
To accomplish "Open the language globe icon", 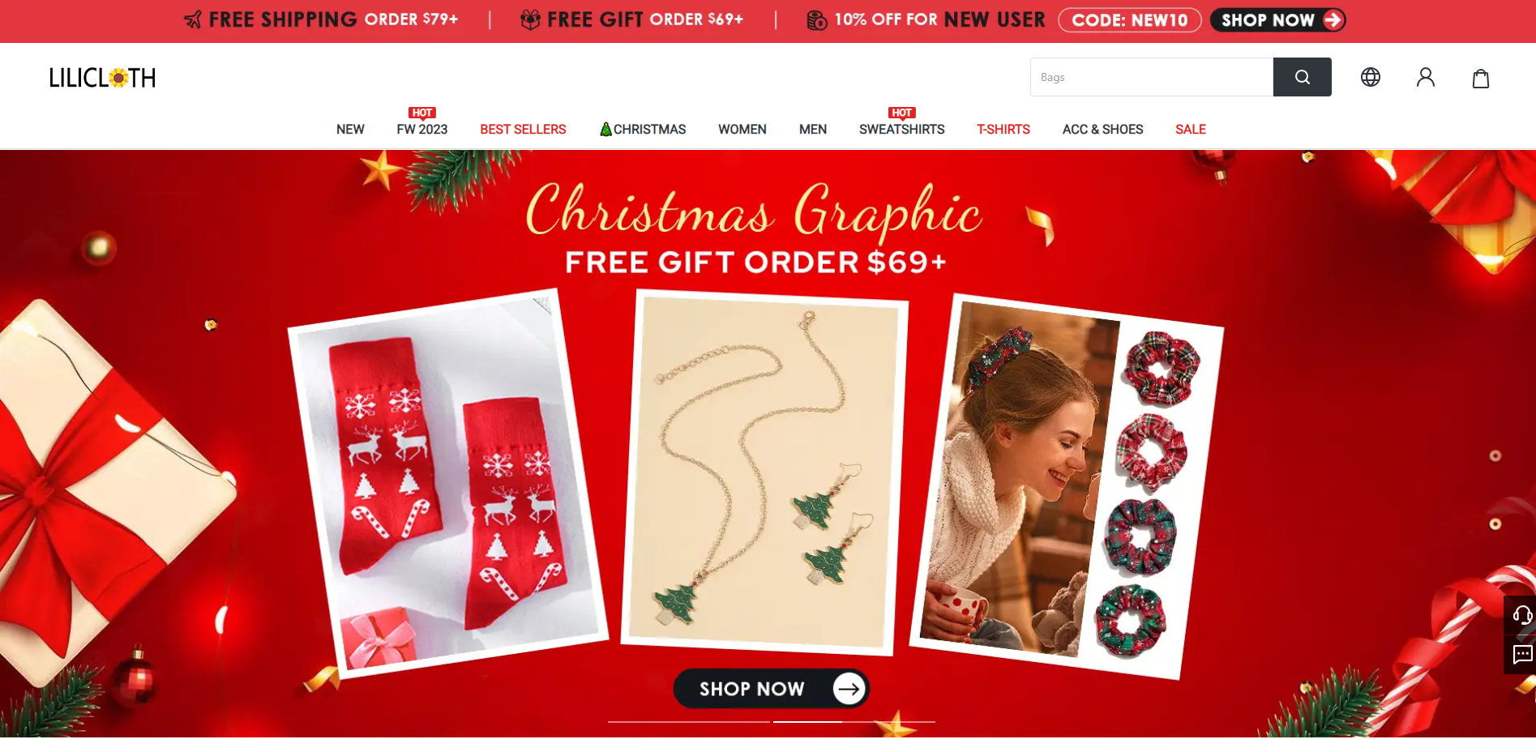I will click(x=1371, y=77).
